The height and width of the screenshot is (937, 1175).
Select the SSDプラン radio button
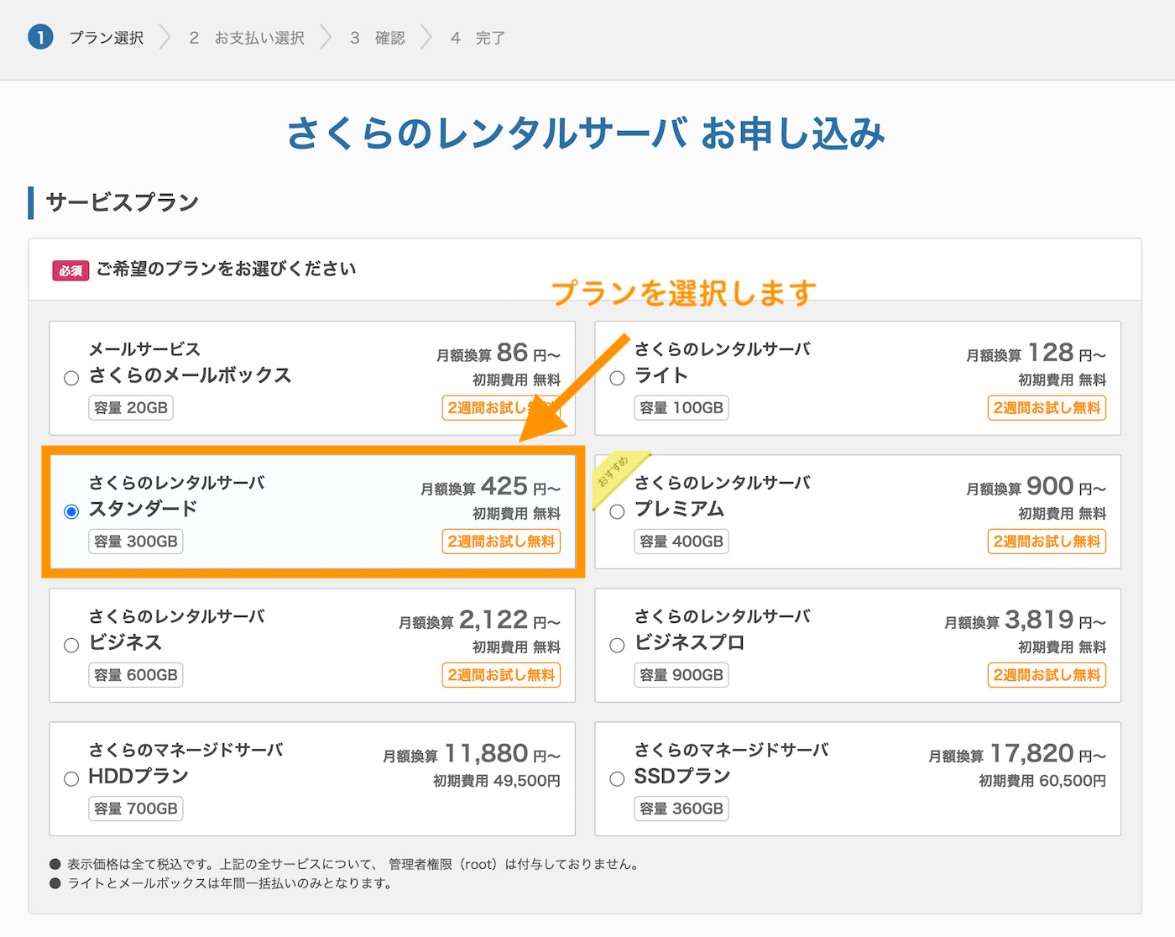pos(617,779)
